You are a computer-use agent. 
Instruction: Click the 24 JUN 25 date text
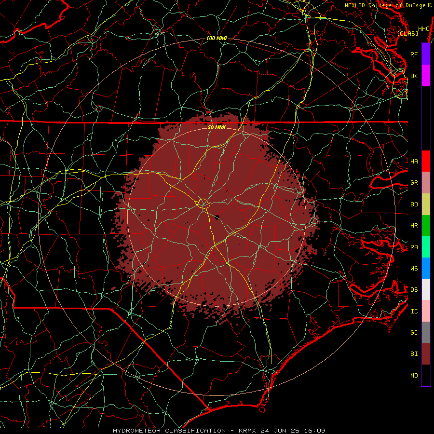click(282, 431)
